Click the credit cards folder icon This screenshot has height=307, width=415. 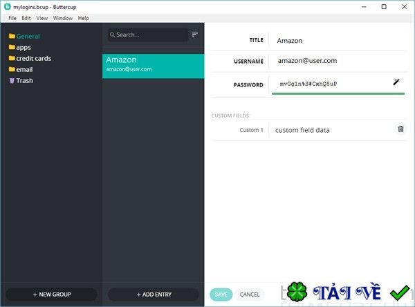(x=12, y=58)
